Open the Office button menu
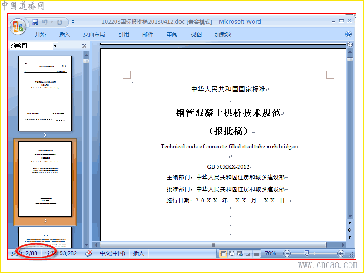Screen dimensions: 364x273 [18, 27]
